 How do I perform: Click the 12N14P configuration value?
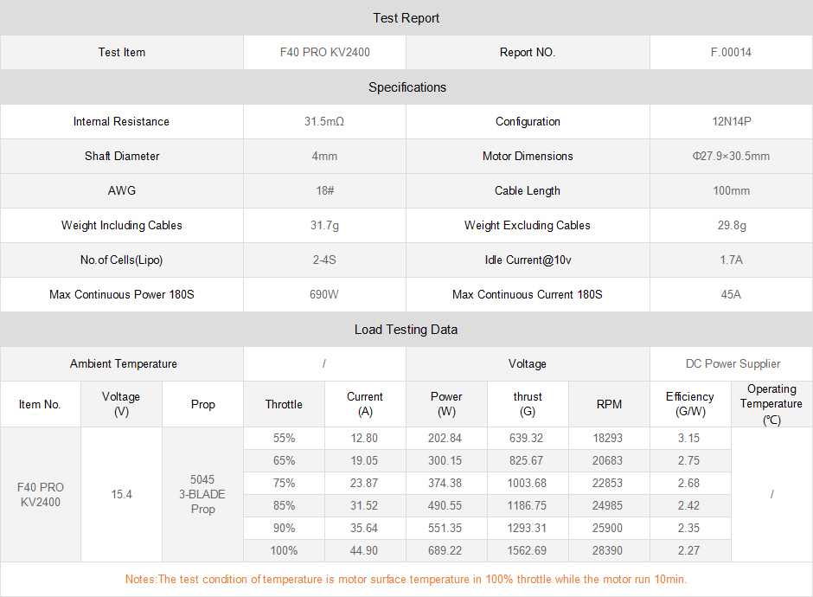point(731,122)
